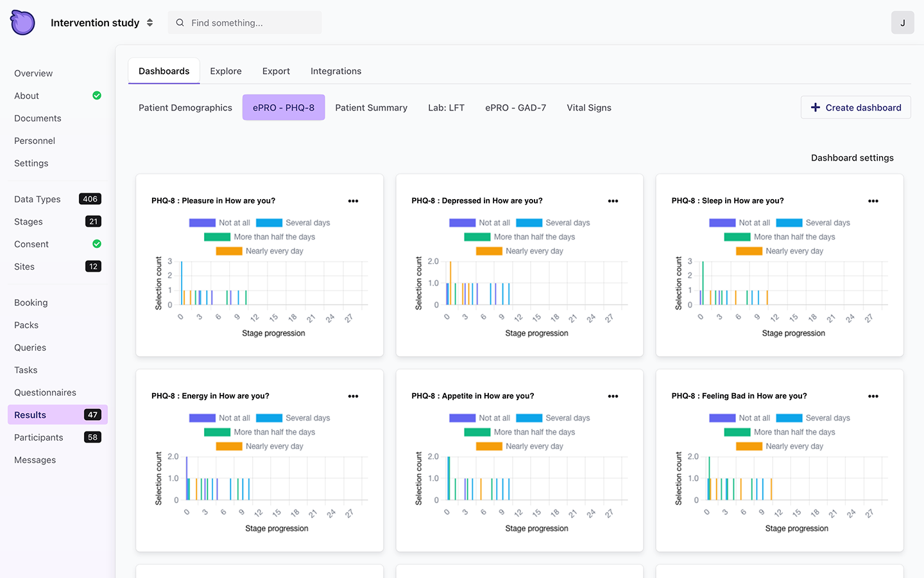Screen dimensions: 924x578
Task: Select Results in the sidebar
Action: [58, 415]
